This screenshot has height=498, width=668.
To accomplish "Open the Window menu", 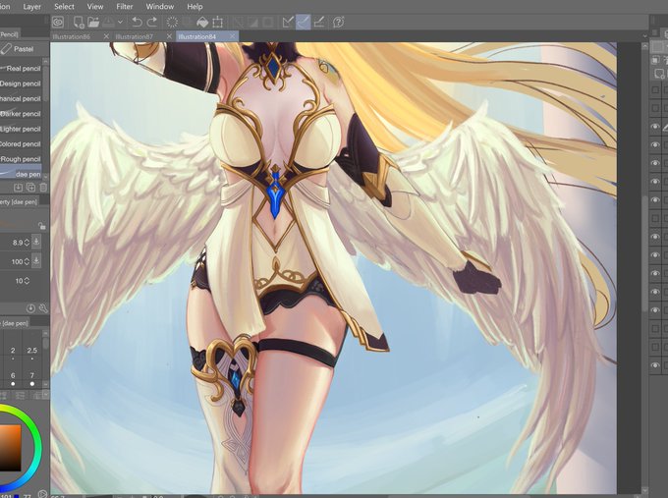I will coord(160,7).
